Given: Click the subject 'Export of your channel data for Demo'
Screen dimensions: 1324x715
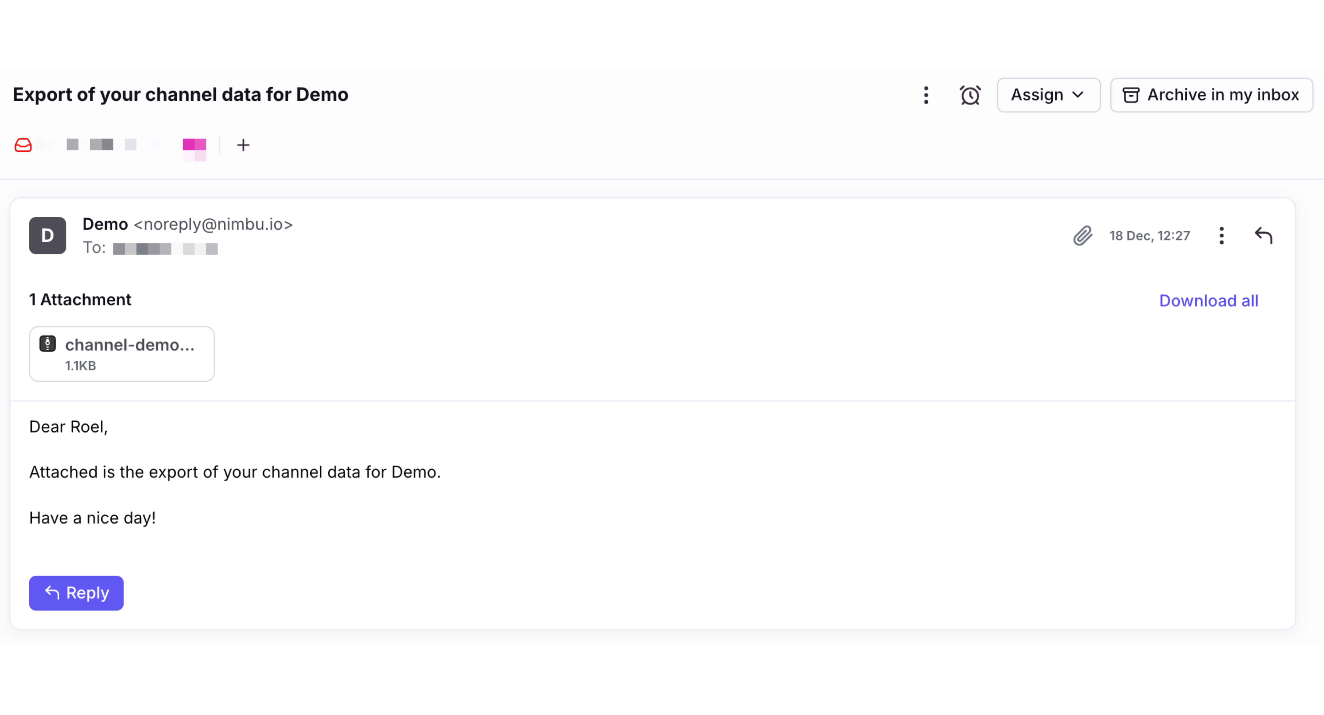Looking at the screenshot, I should pos(181,94).
